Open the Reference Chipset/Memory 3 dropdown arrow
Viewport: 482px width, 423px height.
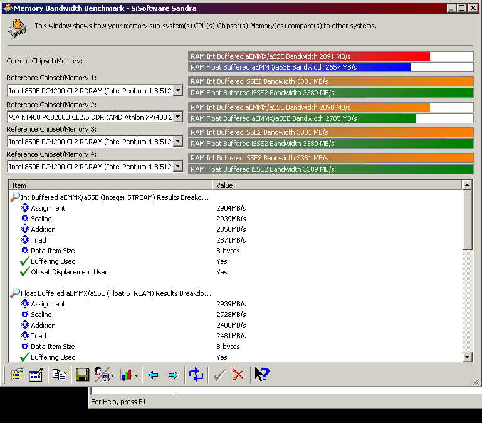point(177,142)
